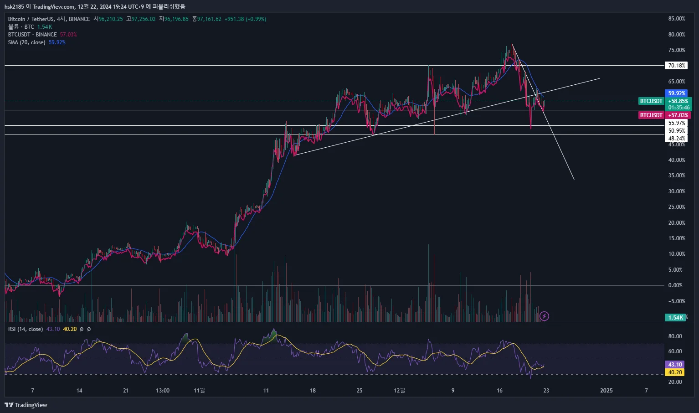Image resolution: width=699 pixels, height=413 pixels.
Task: Click the hsk2185 publisher header text
Action: tap(14, 7)
